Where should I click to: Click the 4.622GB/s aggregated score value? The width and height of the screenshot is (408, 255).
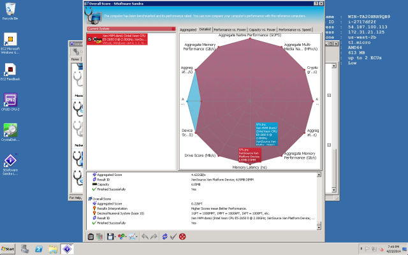[198, 175]
